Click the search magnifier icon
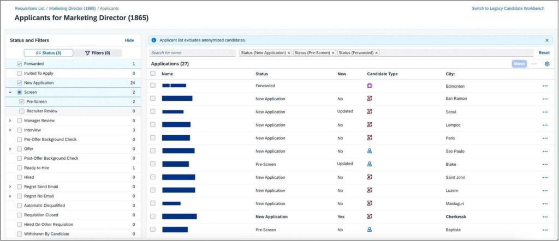Viewport: 559px width, 241px height. point(231,53)
